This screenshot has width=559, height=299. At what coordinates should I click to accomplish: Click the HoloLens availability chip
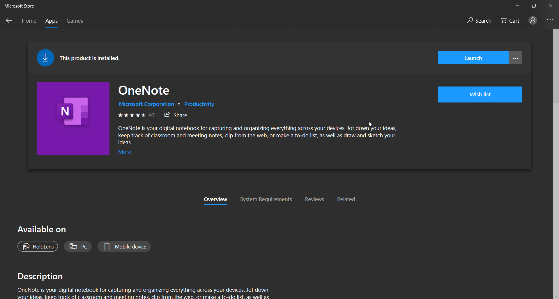click(38, 246)
